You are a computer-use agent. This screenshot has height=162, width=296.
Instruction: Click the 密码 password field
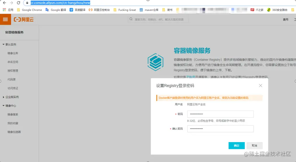tap(220, 114)
